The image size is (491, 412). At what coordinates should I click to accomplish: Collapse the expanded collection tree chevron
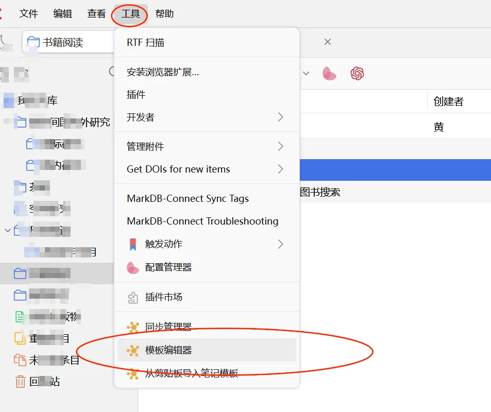coord(8,231)
